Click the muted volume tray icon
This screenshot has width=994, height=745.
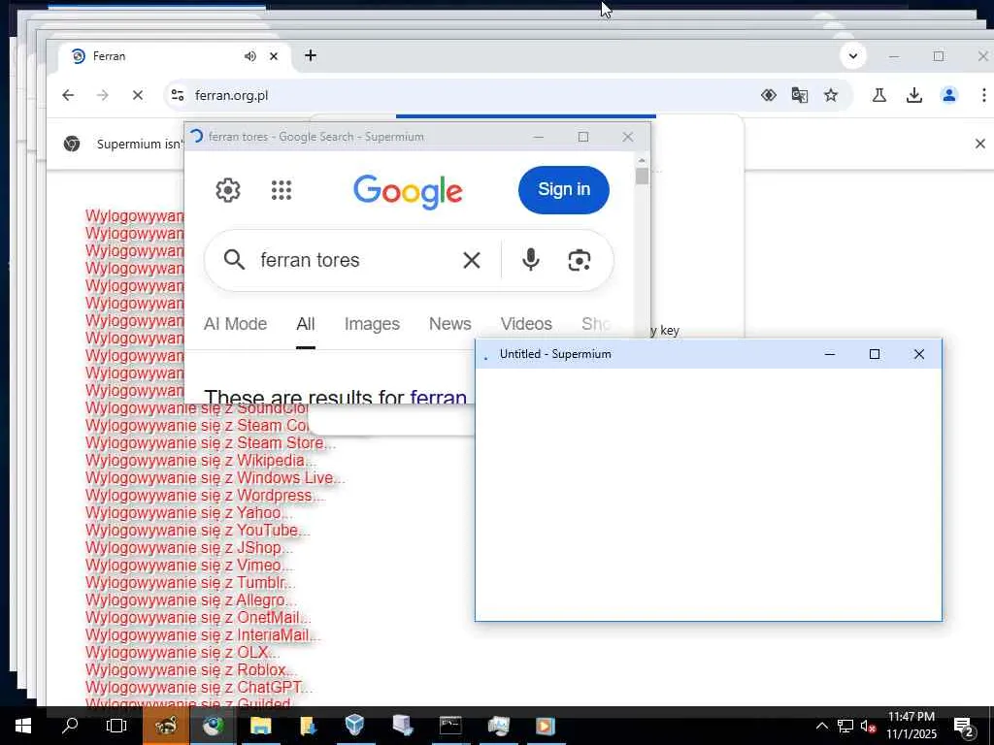pos(868,726)
